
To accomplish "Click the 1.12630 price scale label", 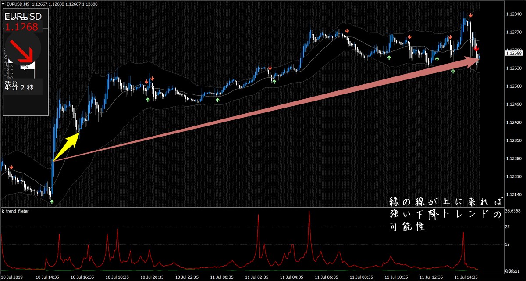I will [x=513, y=68].
